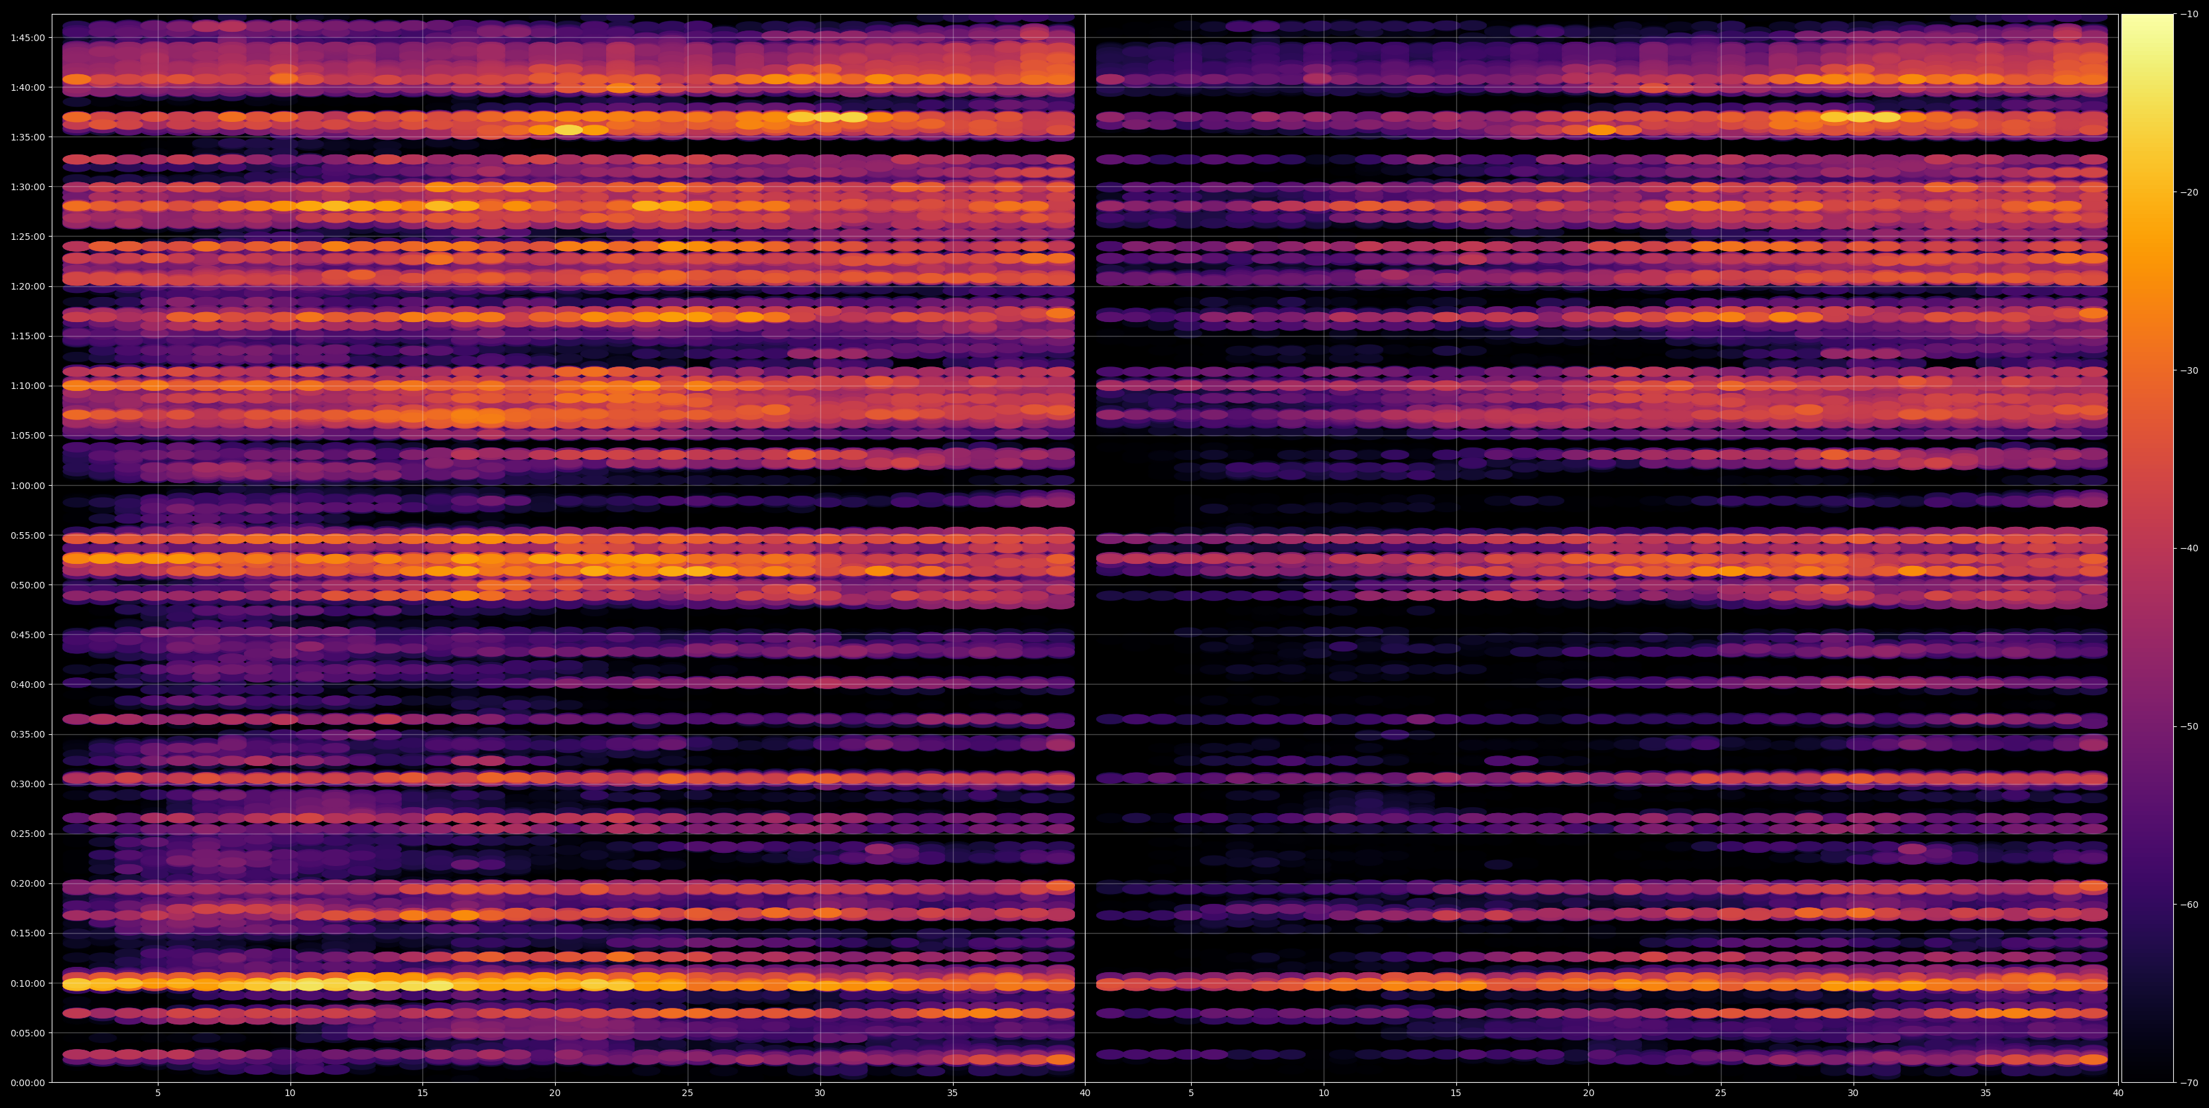Click the 0:55:00 time axis label
This screenshot has height=1108, width=2209.
tap(27, 535)
